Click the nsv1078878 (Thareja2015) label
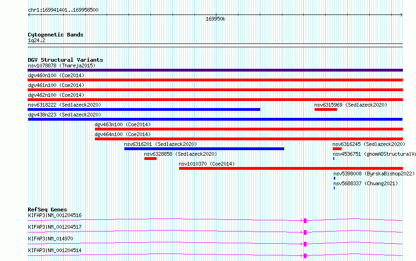This screenshot has height=261, width=416. tap(62, 65)
